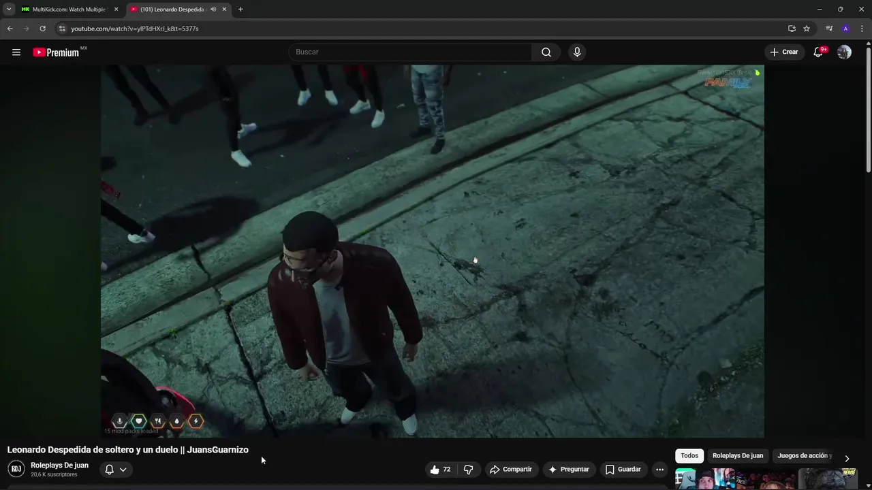Show next filter chips with arrow

[x=847, y=459]
